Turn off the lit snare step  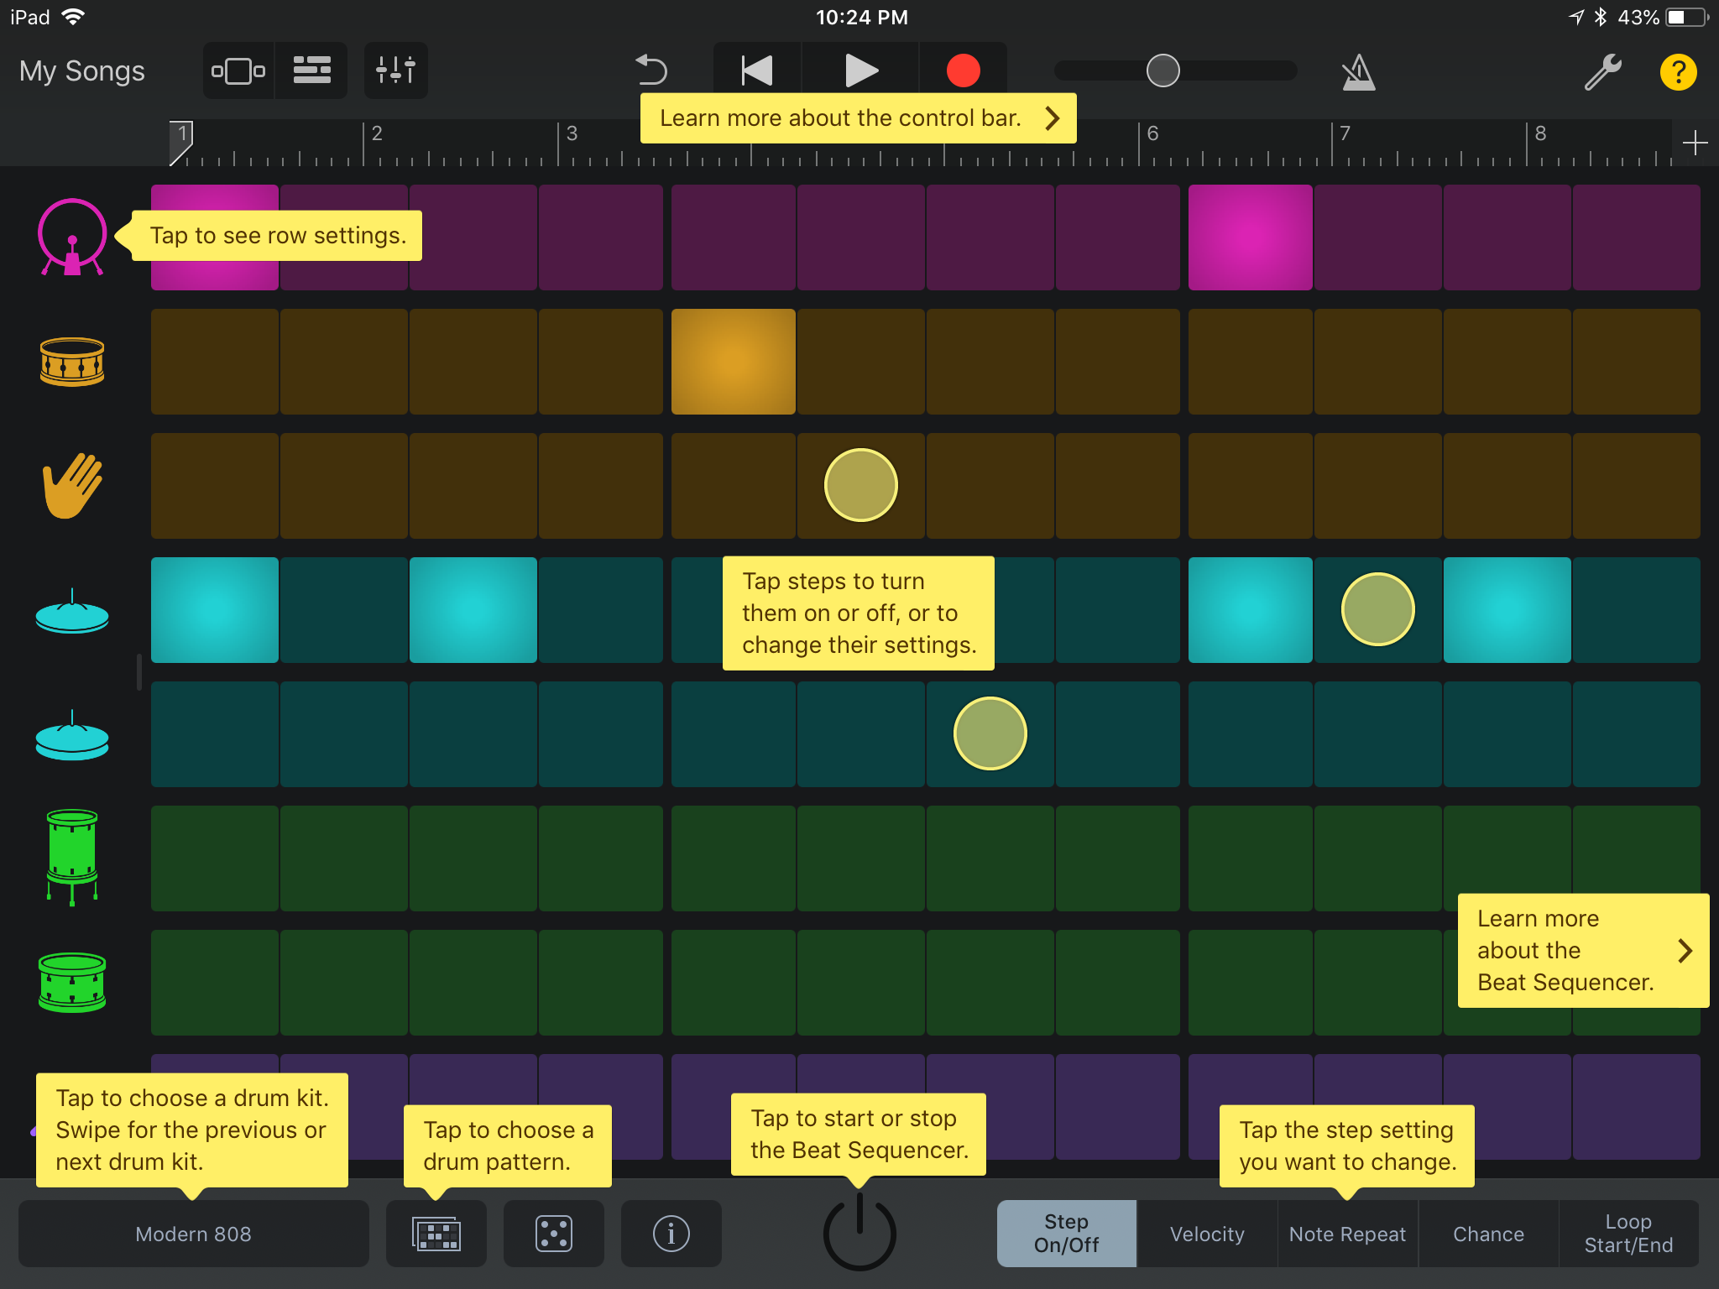click(x=733, y=362)
